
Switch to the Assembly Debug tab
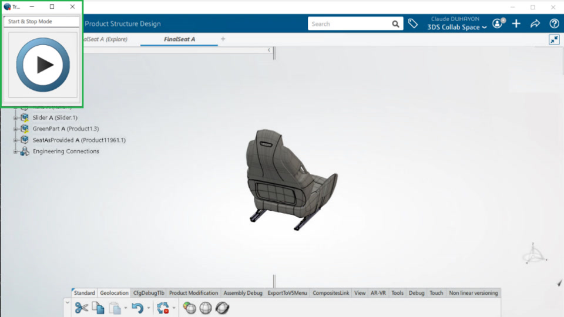(x=243, y=293)
